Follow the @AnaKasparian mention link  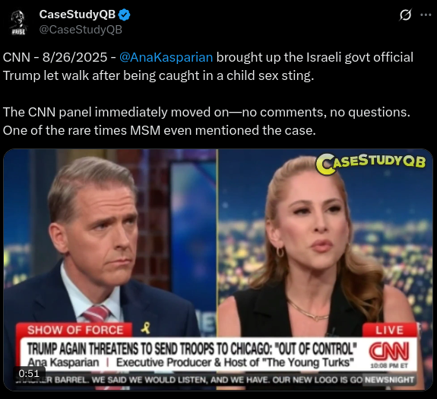point(166,57)
